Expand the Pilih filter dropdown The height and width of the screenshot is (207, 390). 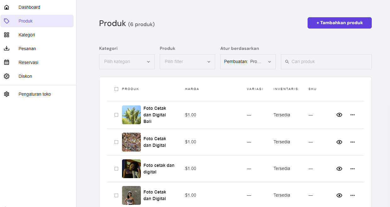click(x=187, y=61)
